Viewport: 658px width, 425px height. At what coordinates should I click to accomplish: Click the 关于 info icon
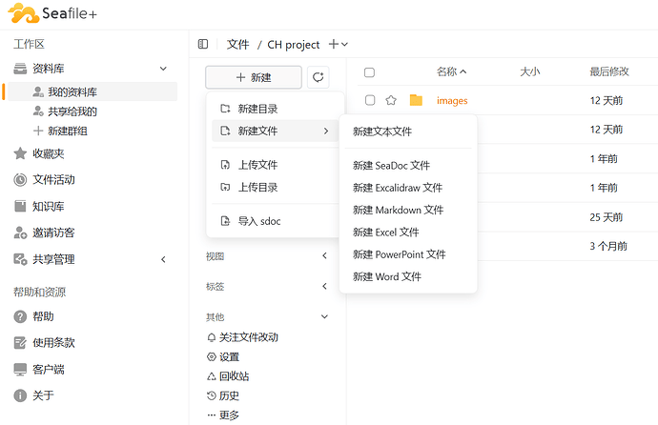[x=20, y=395]
